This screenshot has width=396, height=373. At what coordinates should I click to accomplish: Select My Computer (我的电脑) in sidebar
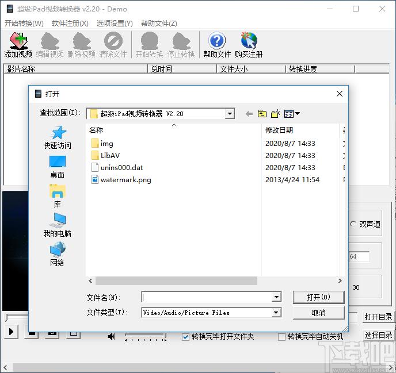point(58,225)
